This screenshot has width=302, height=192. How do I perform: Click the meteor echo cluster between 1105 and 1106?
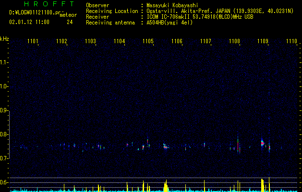[x=166, y=146]
